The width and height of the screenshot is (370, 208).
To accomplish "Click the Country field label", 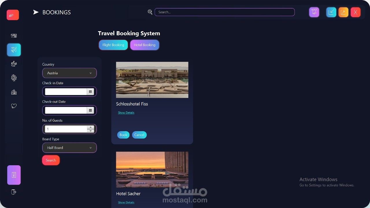I will click(48, 64).
